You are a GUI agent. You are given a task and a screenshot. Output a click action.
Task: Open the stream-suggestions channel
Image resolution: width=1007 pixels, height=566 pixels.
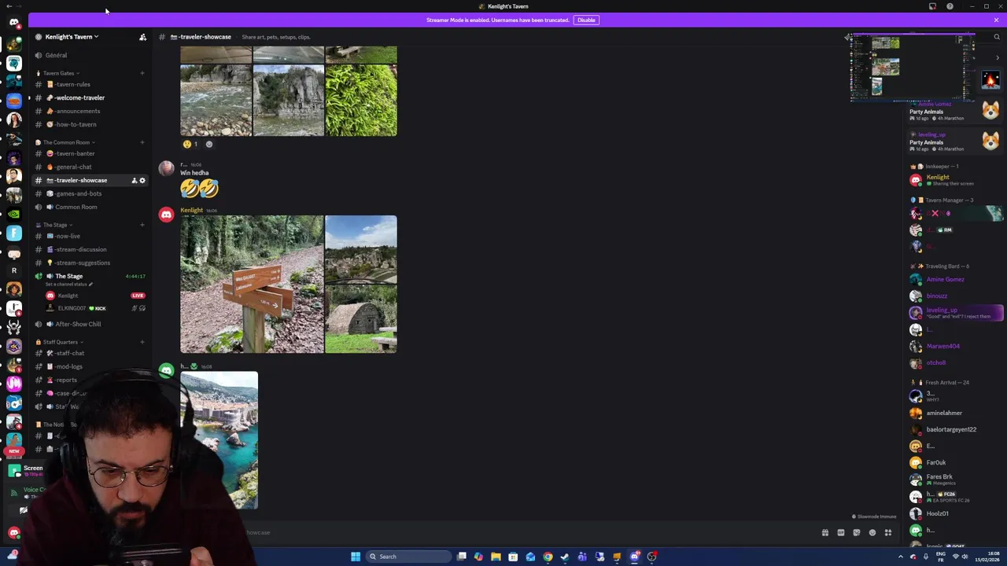pos(89,263)
